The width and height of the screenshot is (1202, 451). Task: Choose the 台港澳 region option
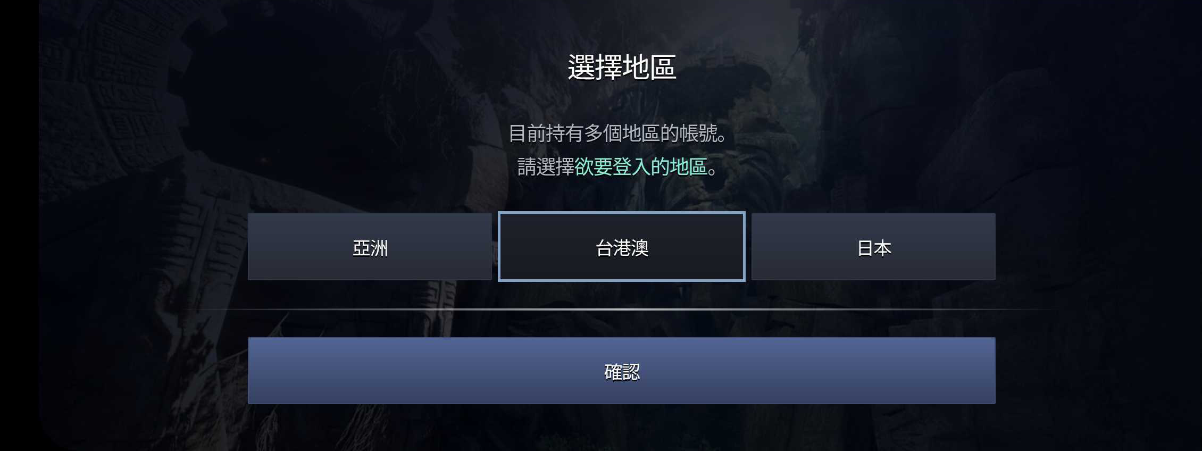(x=621, y=247)
